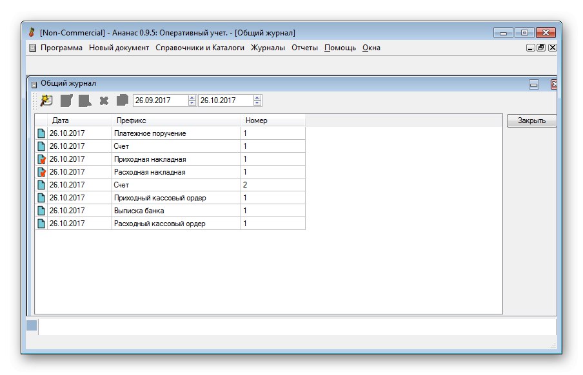
Task: Click the marked icon of Приходная накладная row
Action: 41,159
